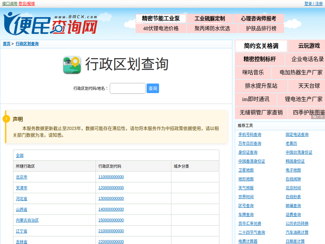Click the 行政区划查询 map icon
The image size is (325, 244).
click(x=72, y=65)
